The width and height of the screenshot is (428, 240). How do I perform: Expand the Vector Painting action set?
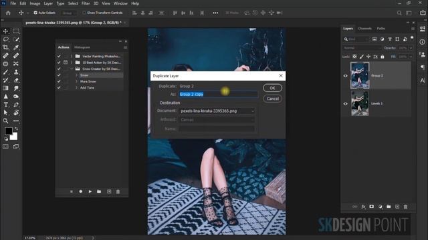coord(72,56)
